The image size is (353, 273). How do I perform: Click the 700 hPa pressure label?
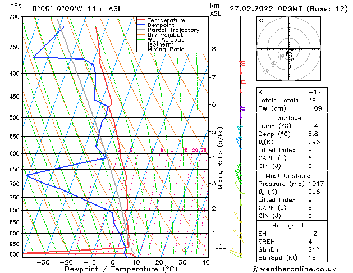pyautogui.click(x=16, y=184)
